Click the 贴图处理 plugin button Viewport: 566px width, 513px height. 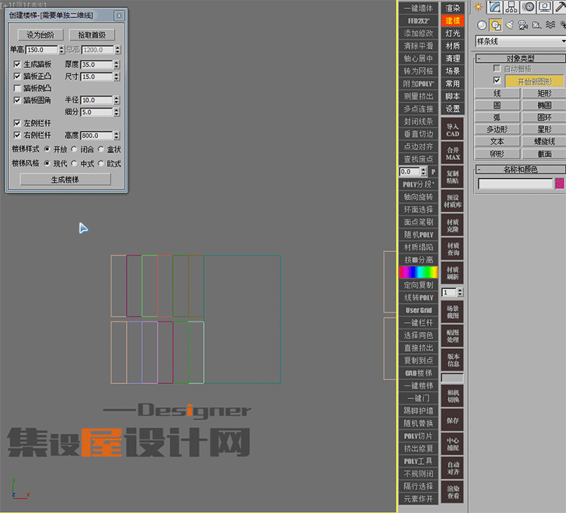[x=452, y=336]
